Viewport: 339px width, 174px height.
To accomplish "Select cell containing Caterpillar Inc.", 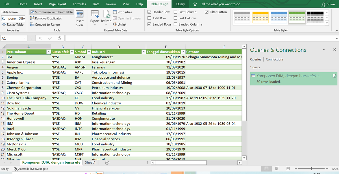I will pos(28,83).
